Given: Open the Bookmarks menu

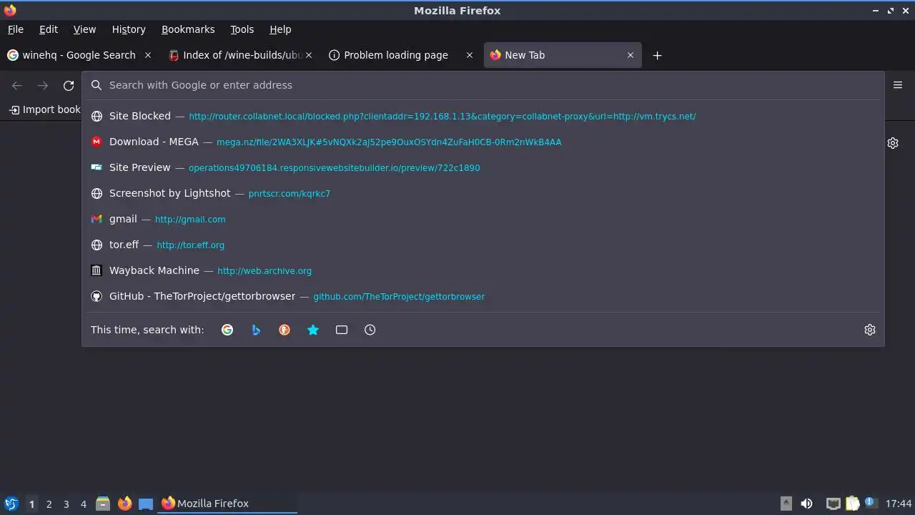Looking at the screenshot, I should [x=188, y=29].
